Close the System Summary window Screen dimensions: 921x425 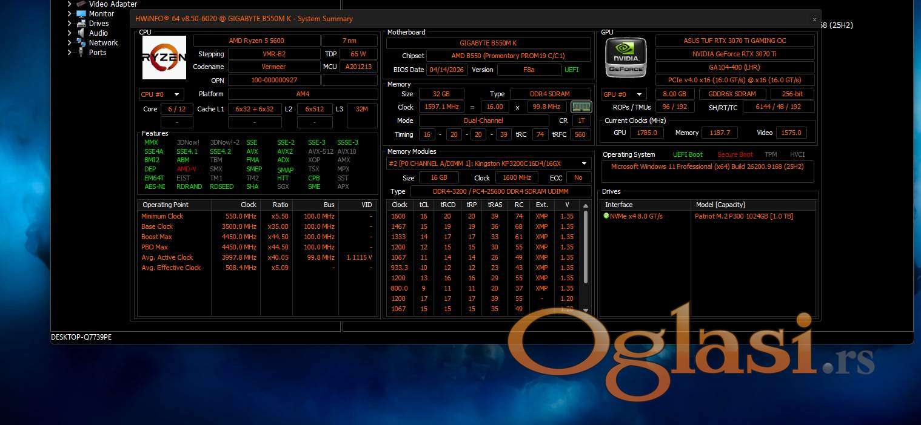[814, 19]
